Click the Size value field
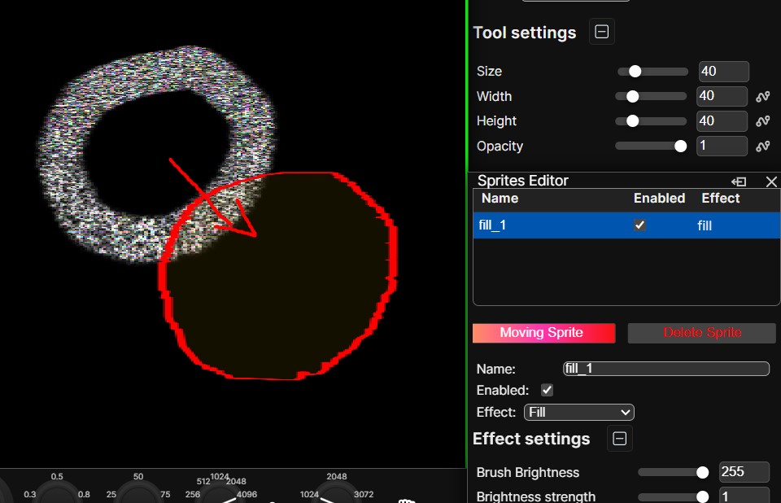The height and width of the screenshot is (503, 781). tap(724, 72)
